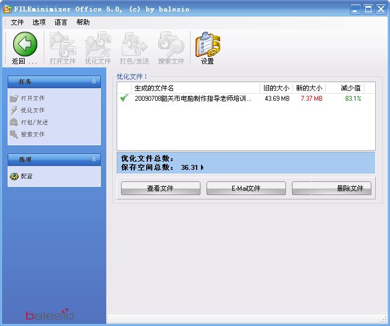Screen dimensions: 390x326
Task: Click the 优化文件 toolbar icon
Action: [97, 44]
